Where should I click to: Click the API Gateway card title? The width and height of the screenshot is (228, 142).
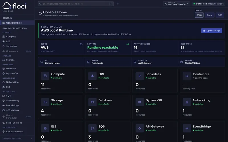(x=155, y=126)
